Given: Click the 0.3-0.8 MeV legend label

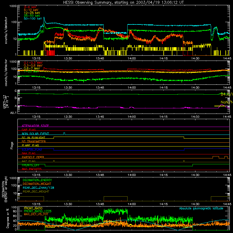Looking at the screenshot, I should point(33,66).
